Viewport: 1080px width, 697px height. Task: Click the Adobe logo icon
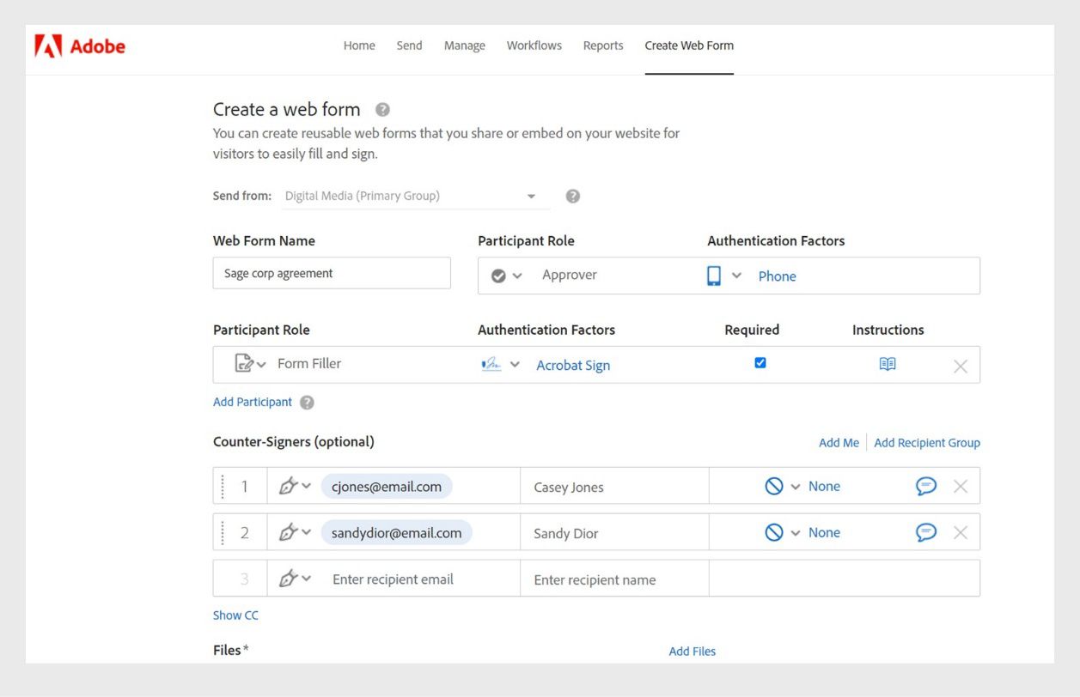48,45
